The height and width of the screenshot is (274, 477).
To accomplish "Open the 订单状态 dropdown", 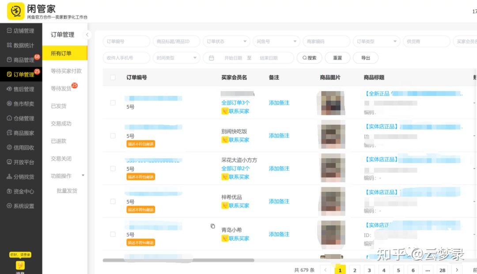I will pyautogui.click(x=227, y=42).
